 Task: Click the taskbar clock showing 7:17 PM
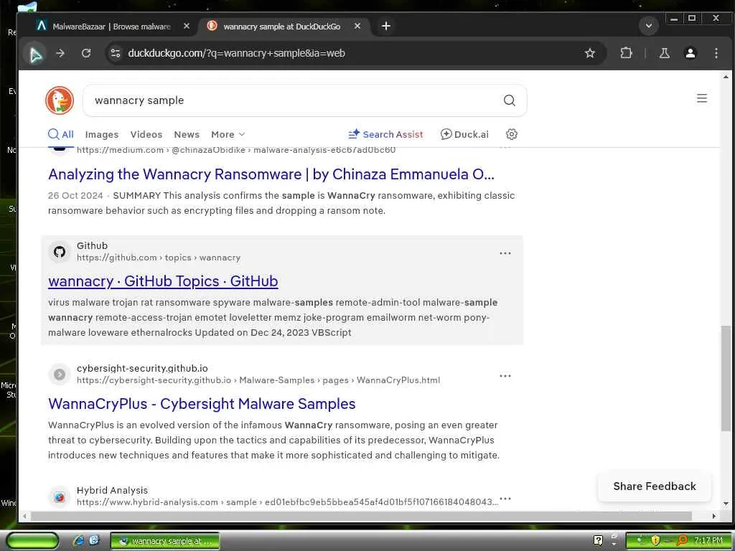pyautogui.click(x=708, y=541)
